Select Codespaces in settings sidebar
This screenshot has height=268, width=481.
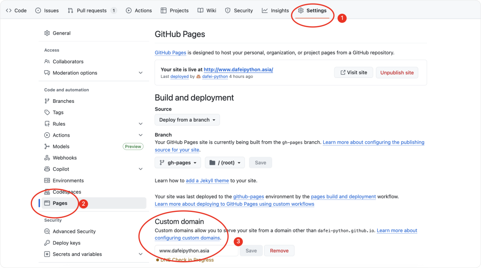[94, 191]
